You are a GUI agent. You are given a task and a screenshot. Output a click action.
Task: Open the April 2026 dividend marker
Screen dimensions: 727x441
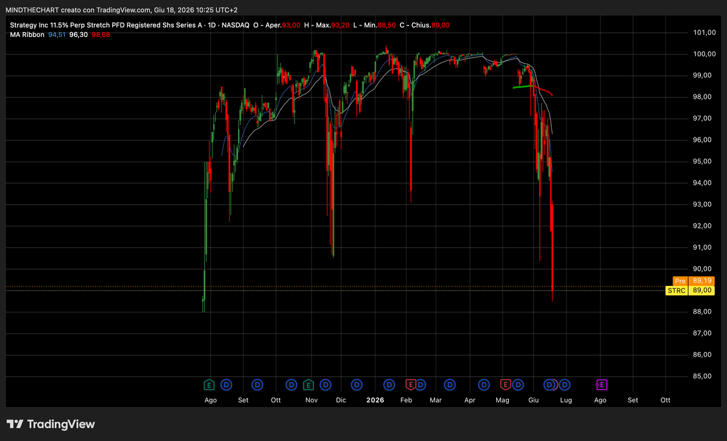click(484, 384)
